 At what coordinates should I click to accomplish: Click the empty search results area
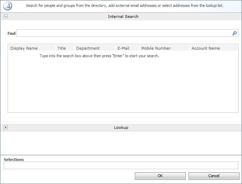click(123, 86)
